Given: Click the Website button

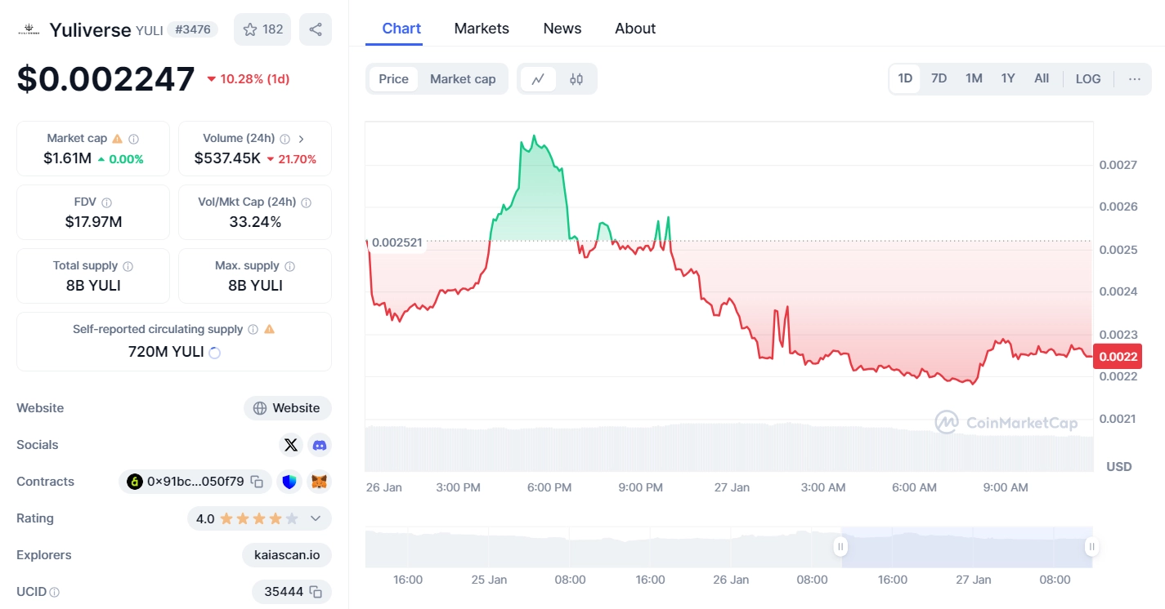Looking at the screenshot, I should pyautogui.click(x=287, y=408).
